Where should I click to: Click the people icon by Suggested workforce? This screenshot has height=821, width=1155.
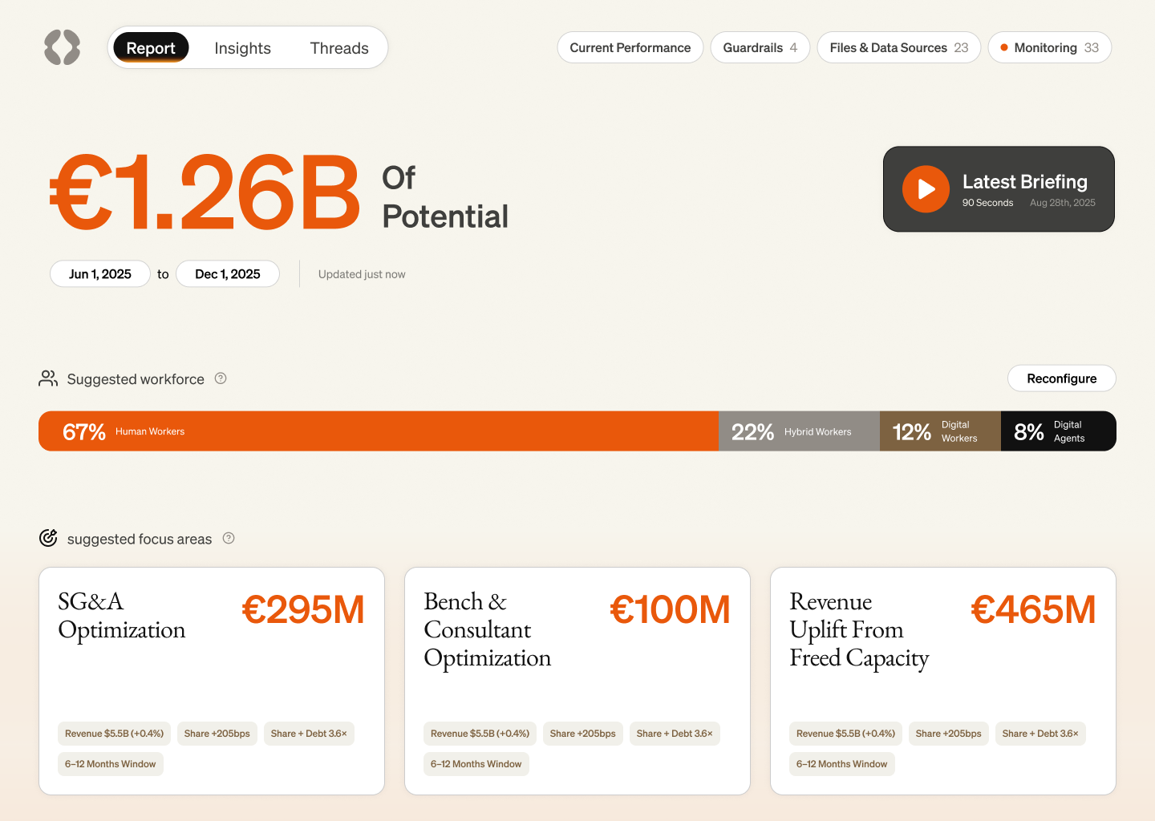pyautogui.click(x=48, y=378)
